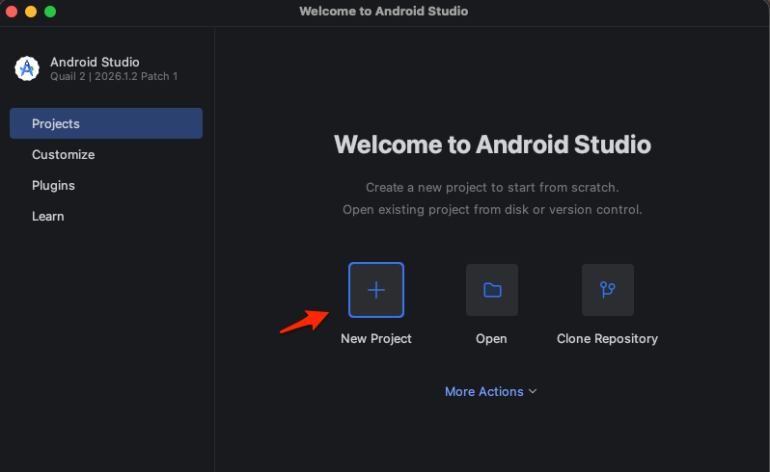Click the Quail 2 version text
The image size is (770, 472).
tap(114, 76)
